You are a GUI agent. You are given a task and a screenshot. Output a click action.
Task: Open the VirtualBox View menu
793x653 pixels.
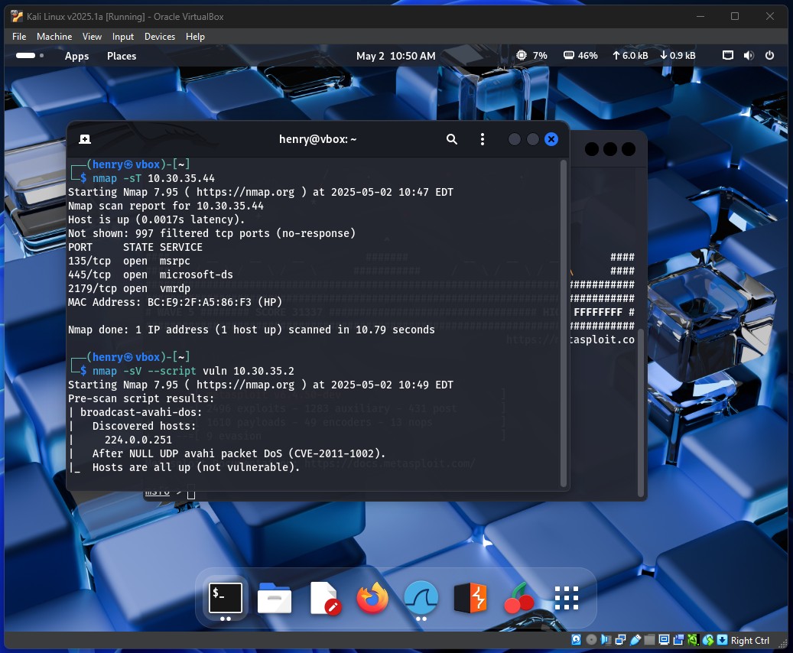(92, 37)
